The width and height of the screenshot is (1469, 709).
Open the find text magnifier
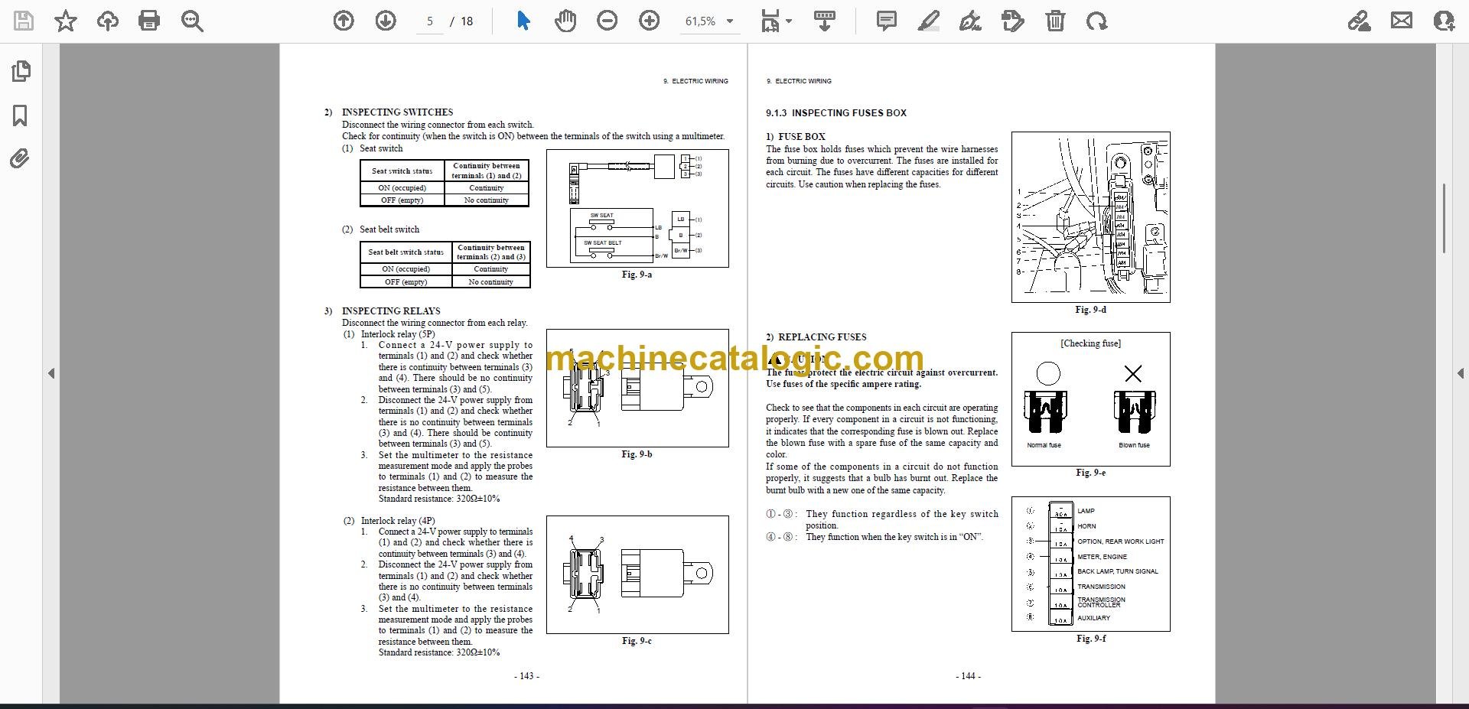[192, 21]
